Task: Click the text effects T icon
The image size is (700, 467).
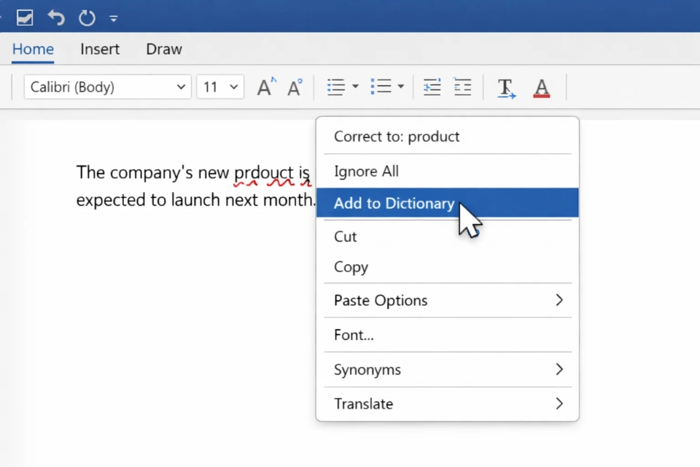Action: (506, 88)
